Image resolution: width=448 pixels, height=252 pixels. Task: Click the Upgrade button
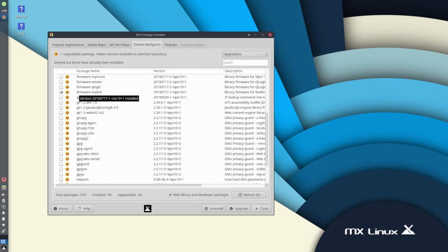coord(238,209)
